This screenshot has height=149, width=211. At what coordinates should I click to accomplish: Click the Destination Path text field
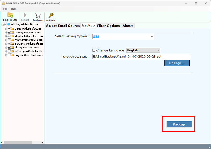[141, 57]
